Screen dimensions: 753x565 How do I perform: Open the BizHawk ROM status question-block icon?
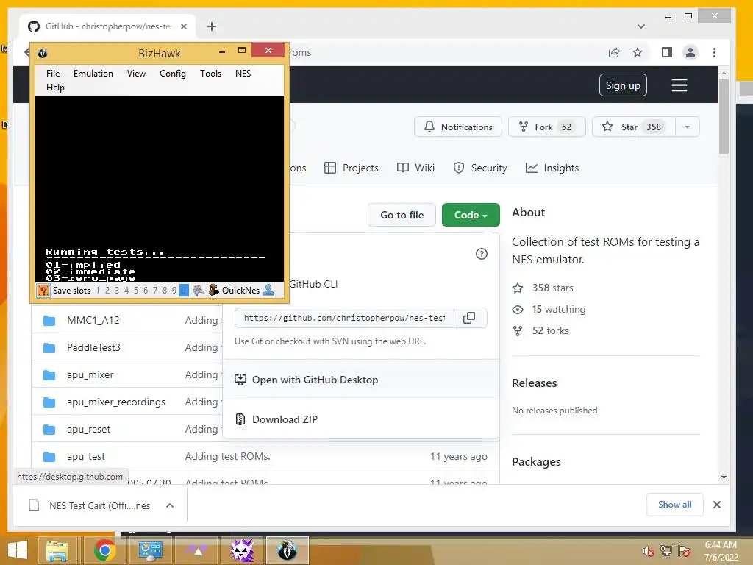pyautogui.click(x=43, y=290)
